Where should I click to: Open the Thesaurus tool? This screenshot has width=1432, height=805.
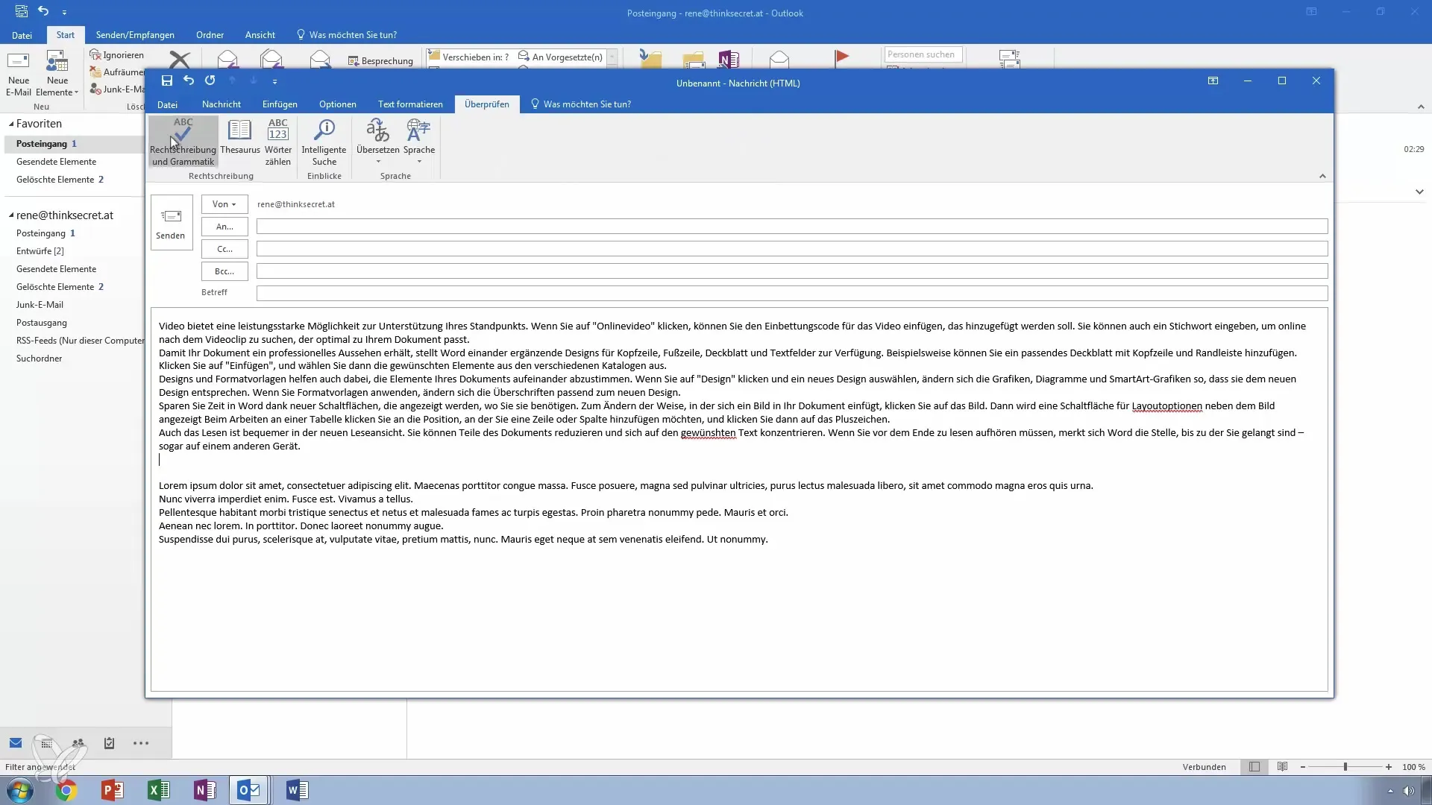[239, 137]
